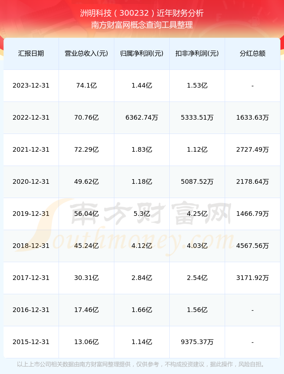This screenshot has width=284, height=374.
Task: Click the date cell 2017-12-31
Action: (31, 278)
